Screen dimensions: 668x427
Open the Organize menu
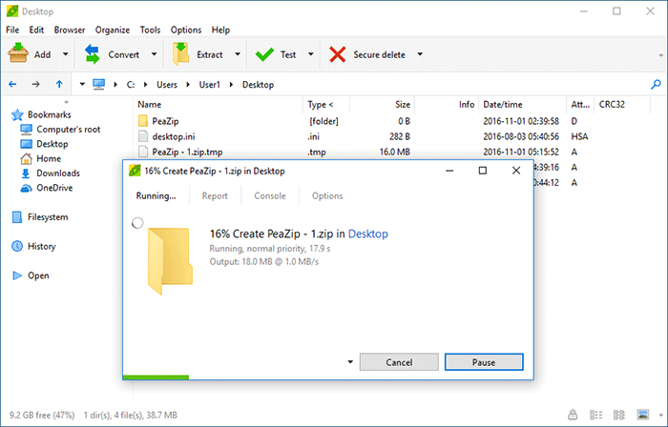click(113, 30)
